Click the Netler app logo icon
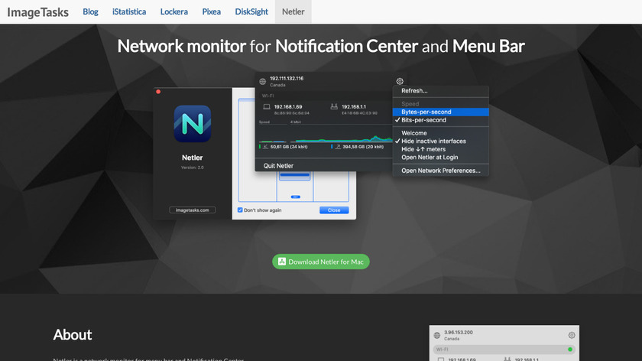The width and height of the screenshot is (642, 361). [192, 124]
